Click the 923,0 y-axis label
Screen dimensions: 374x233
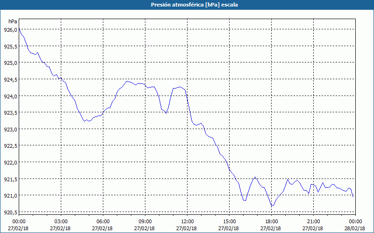click(x=10, y=130)
